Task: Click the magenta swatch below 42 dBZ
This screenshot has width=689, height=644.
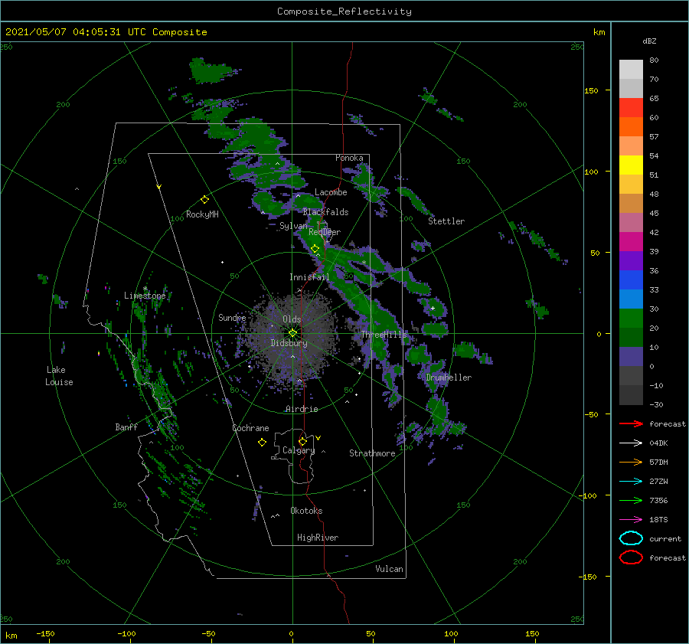Action: (631, 242)
